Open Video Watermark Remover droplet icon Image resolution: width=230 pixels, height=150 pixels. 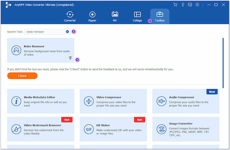(x=16, y=129)
